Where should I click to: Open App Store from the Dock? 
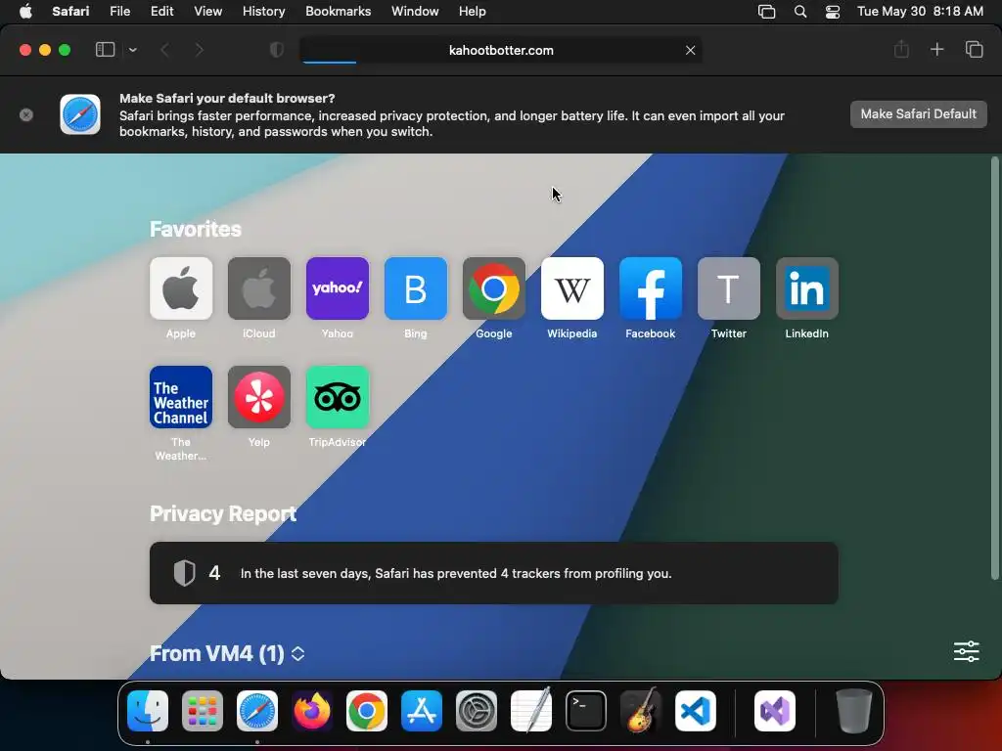tap(422, 711)
